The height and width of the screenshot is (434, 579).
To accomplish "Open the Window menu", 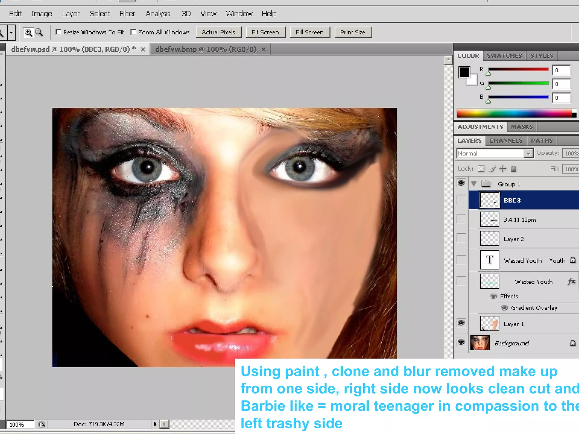I will [239, 14].
